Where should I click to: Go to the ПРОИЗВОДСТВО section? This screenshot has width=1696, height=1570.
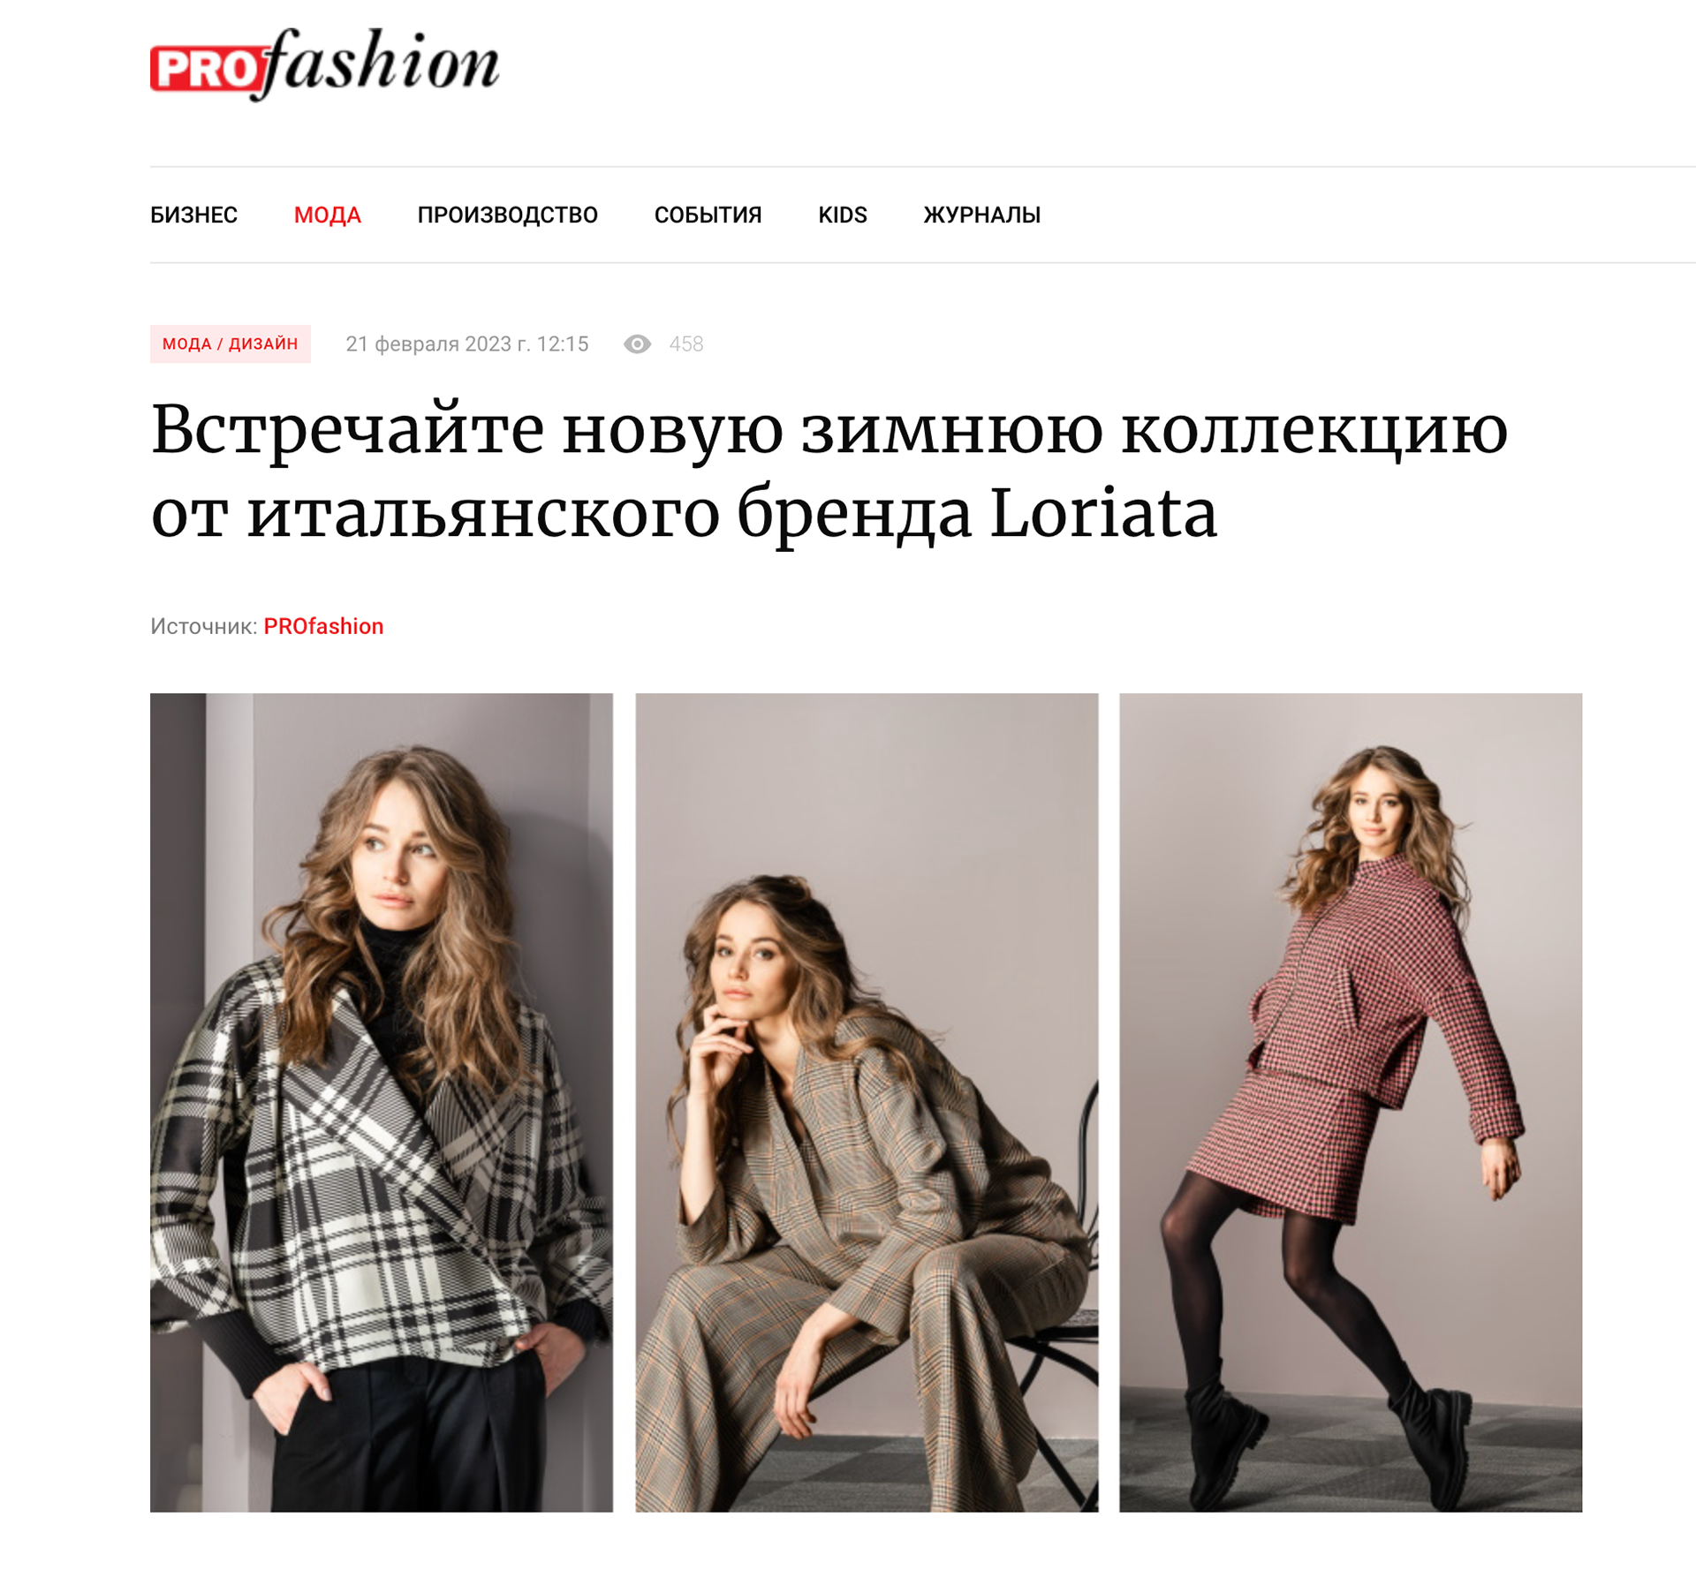pyautogui.click(x=507, y=215)
